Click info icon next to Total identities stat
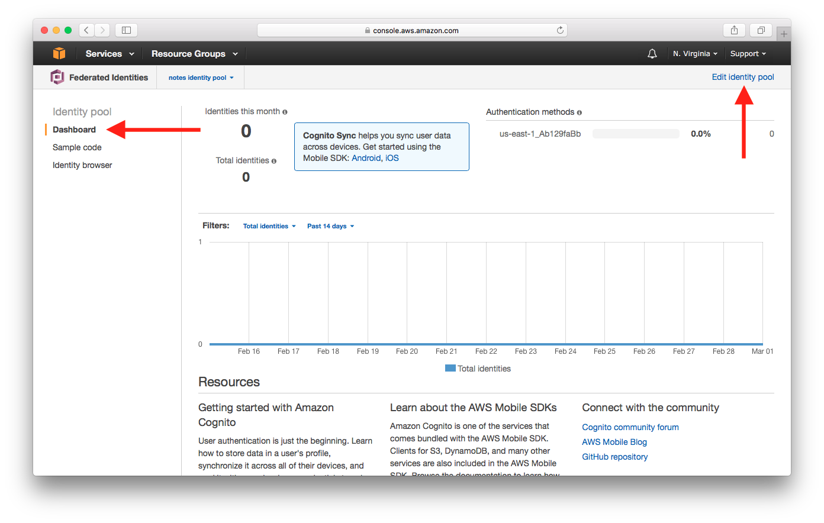 [273, 161]
